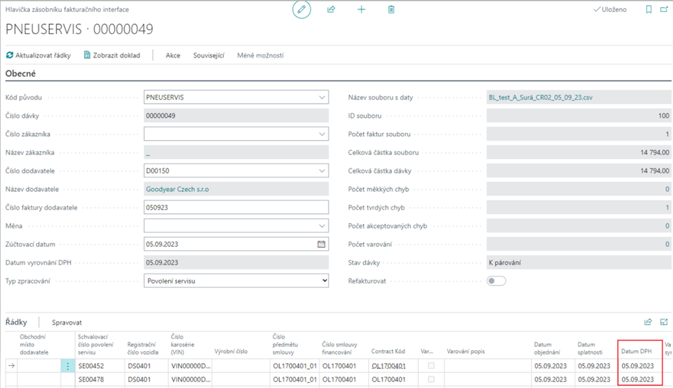Open calendar picker for Zúčtovací datum

[x=321, y=244]
